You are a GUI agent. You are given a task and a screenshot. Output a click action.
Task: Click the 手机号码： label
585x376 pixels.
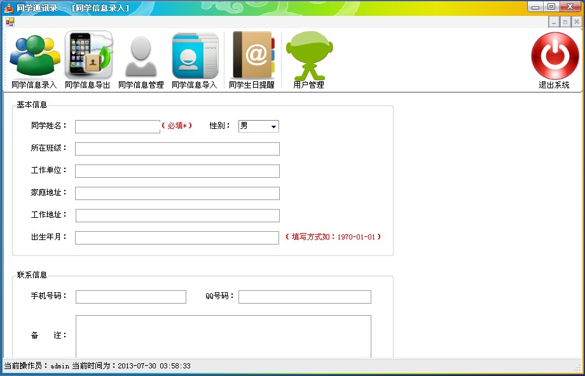[49, 296]
